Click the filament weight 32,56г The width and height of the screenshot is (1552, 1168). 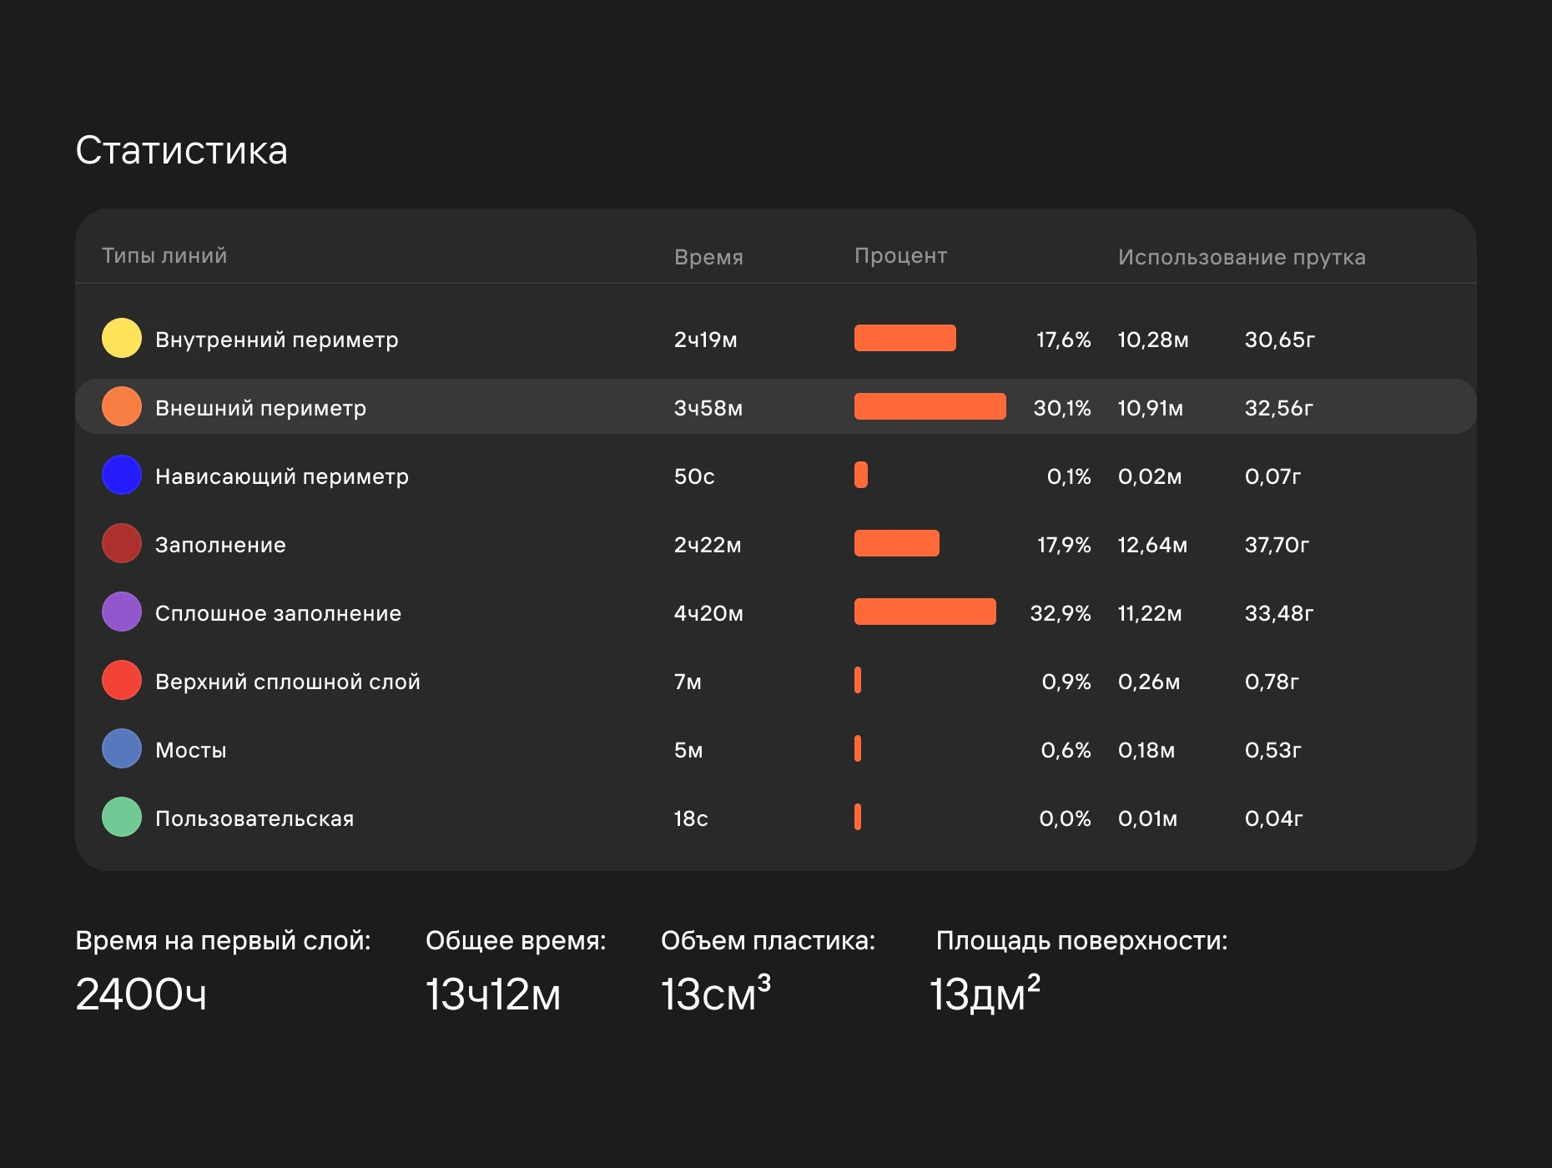(x=1279, y=408)
